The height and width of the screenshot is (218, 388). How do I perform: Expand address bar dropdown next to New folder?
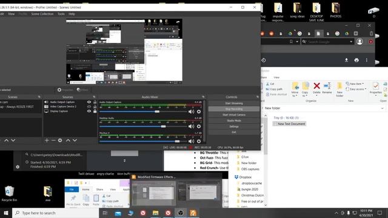point(383,108)
